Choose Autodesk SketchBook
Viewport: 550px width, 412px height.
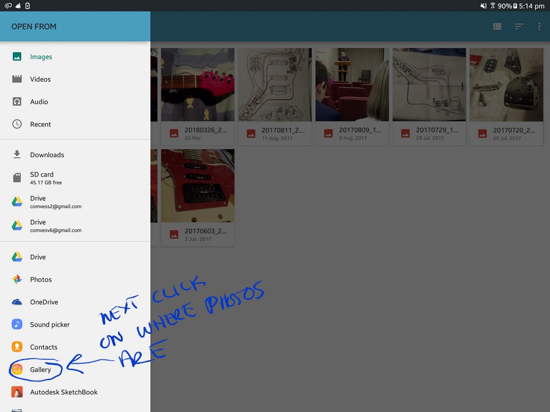click(x=64, y=392)
